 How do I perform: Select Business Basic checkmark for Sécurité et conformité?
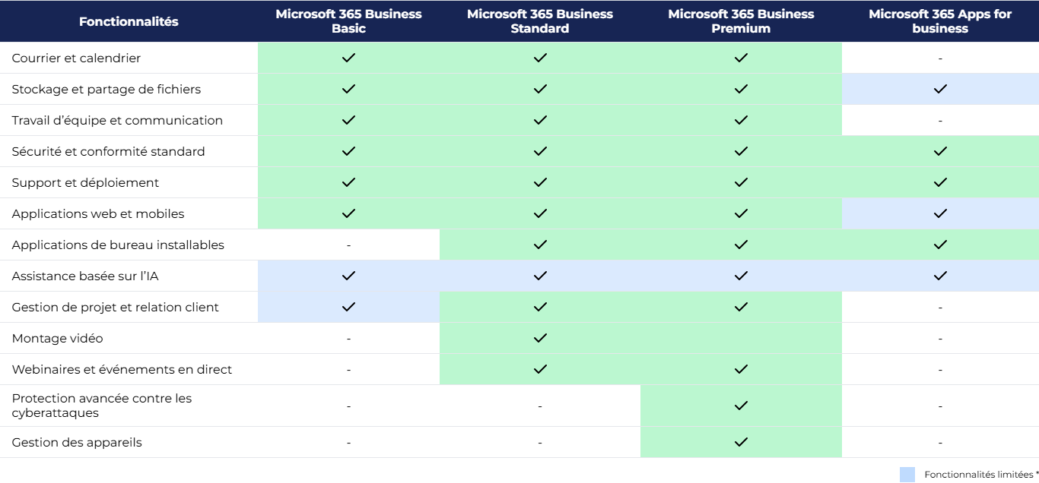[348, 151]
